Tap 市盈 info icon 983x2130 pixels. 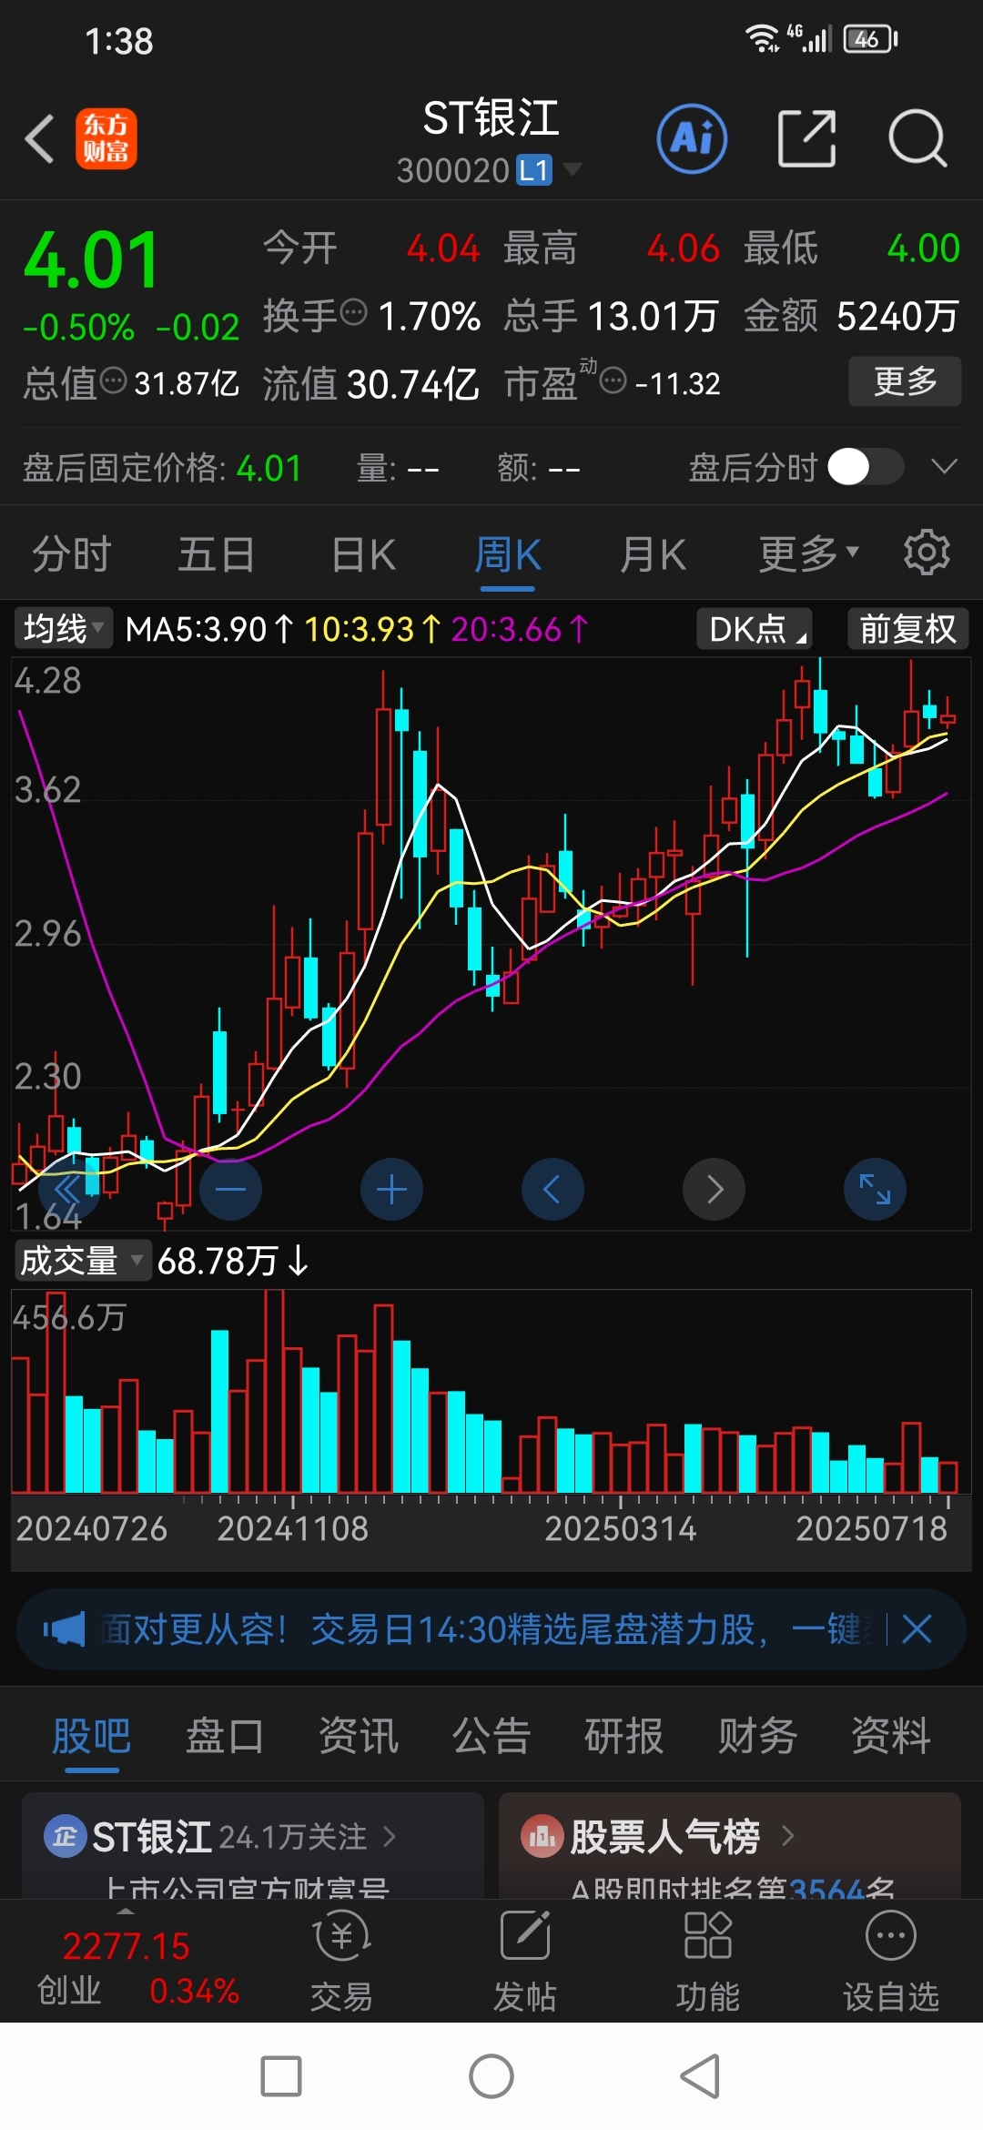(613, 380)
